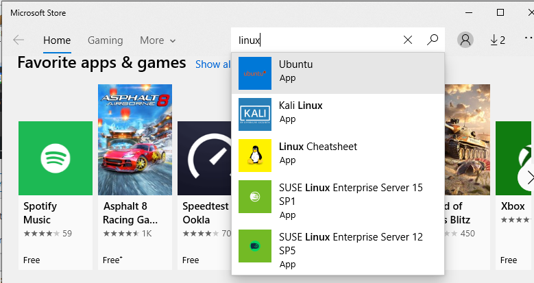Open the Xbox app tile
534x283 pixels.
pyautogui.click(x=515, y=195)
